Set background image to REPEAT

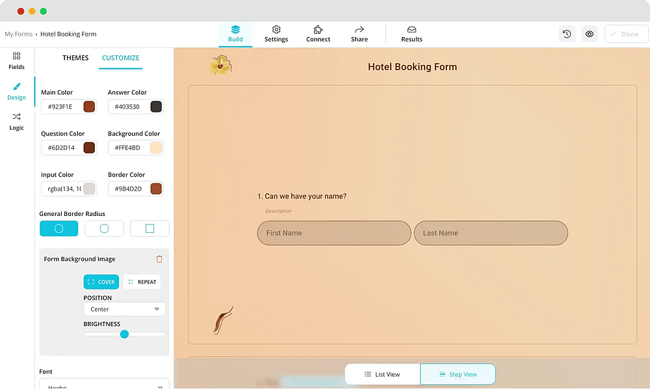coord(142,282)
